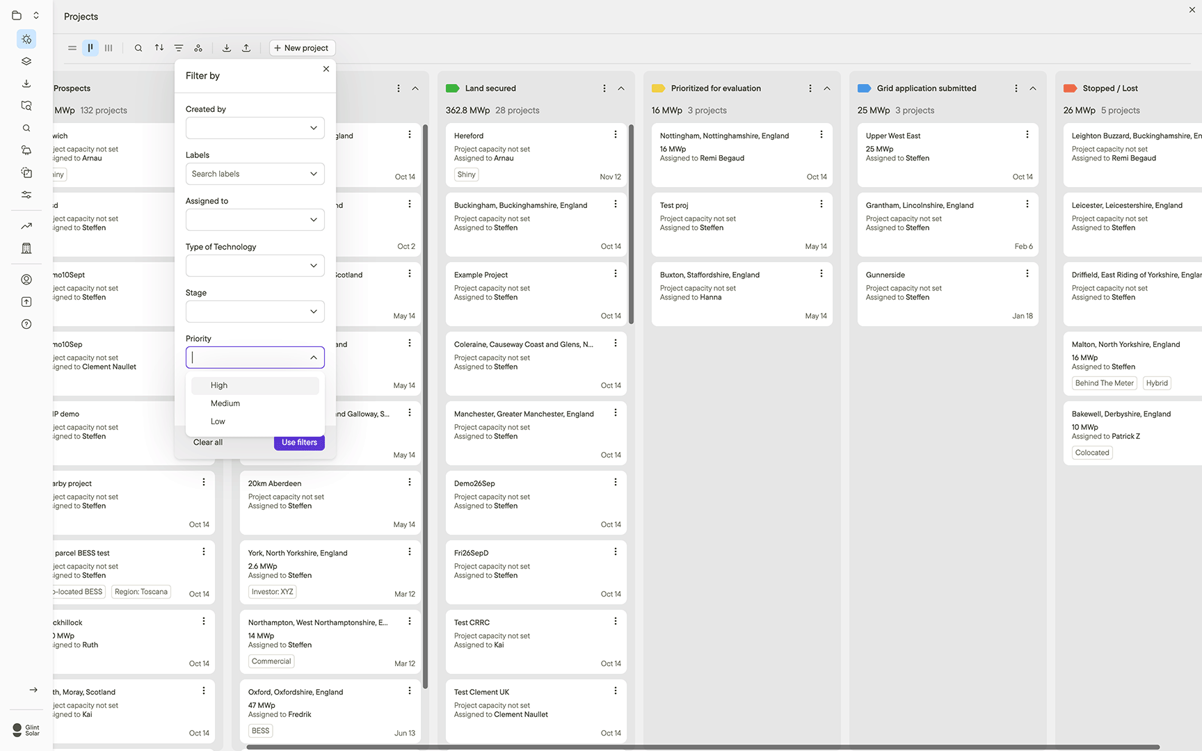
Task: Click the sort arrows icon in toolbar
Action: tap(159, 48)
